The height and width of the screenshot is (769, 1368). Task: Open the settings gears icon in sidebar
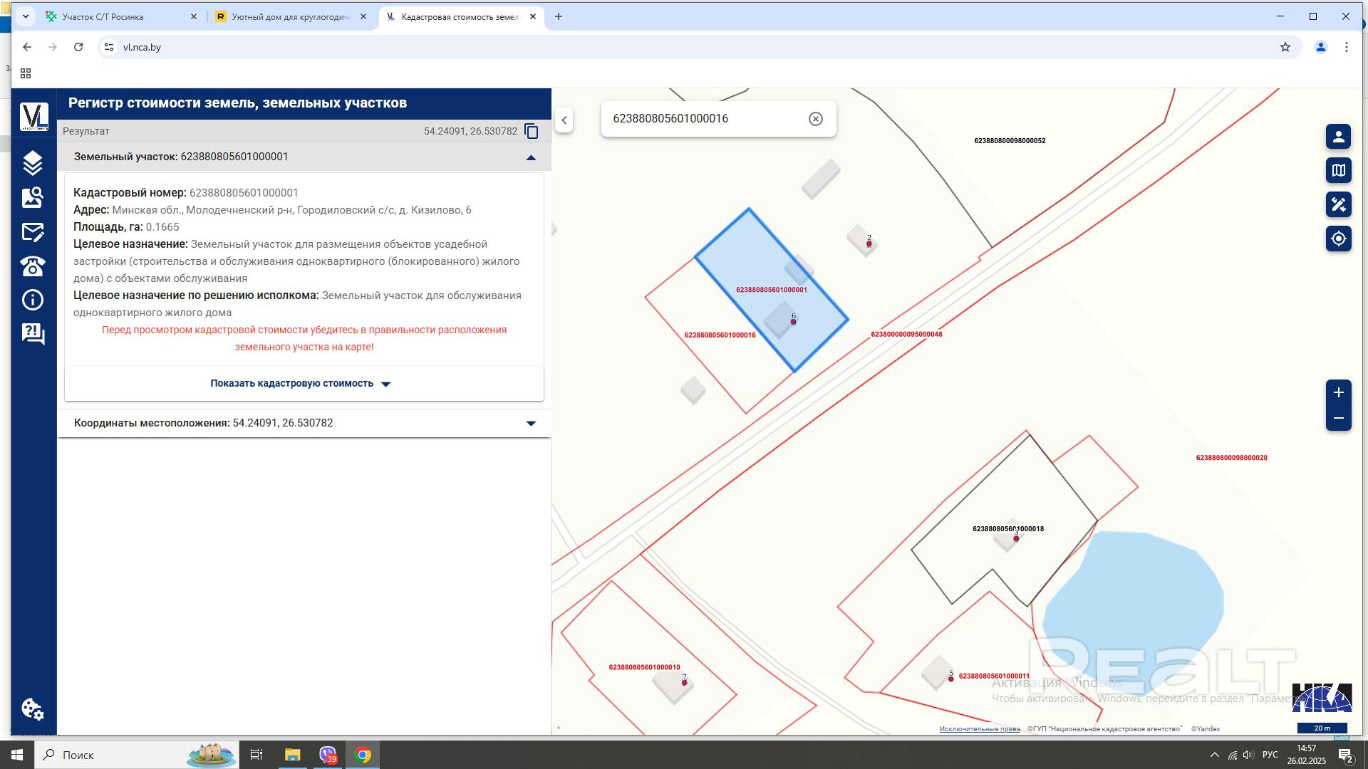pos(33,708)
